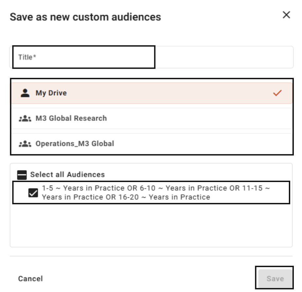Click the orange checkmark on My Drive
The image size is (302, 292).
(x=277, y=93)
